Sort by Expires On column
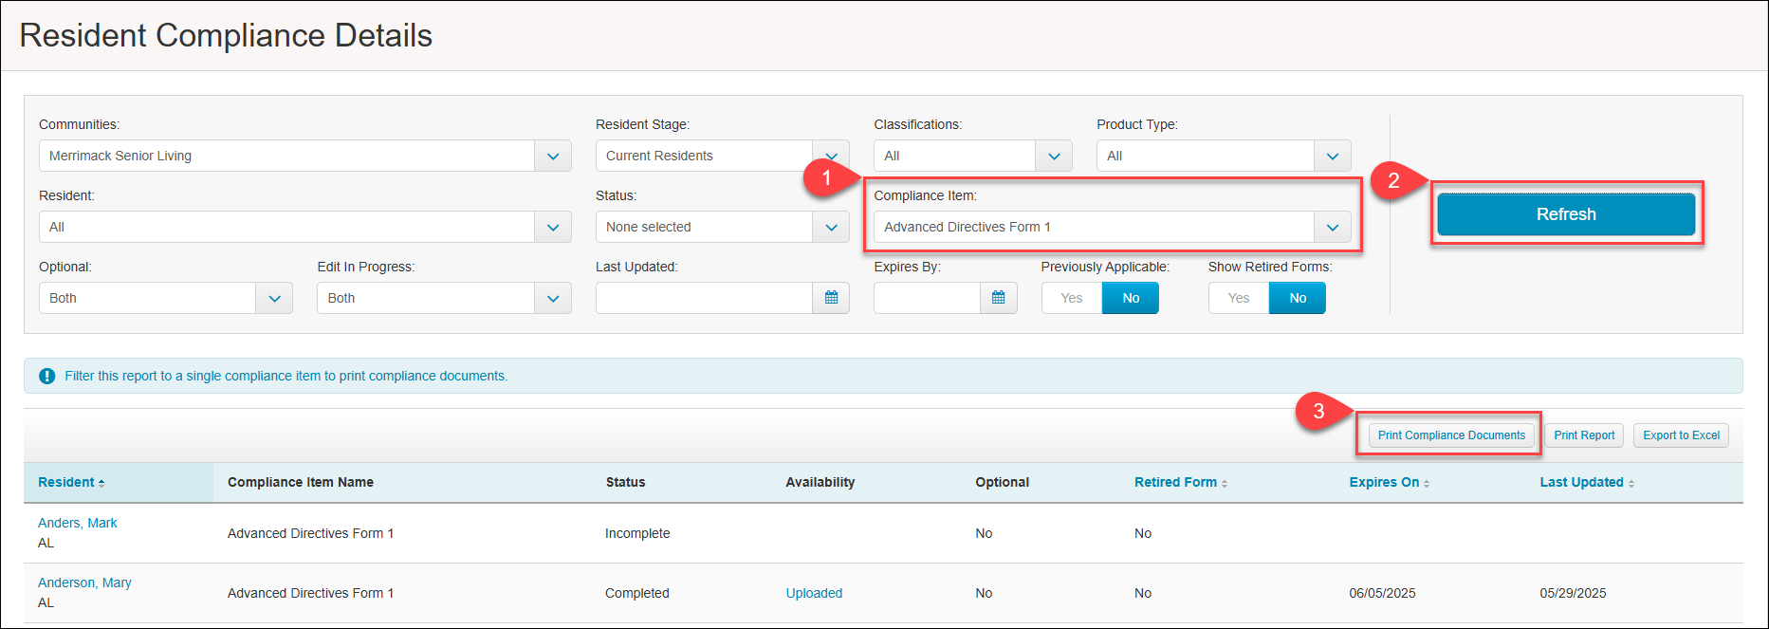The height and width of the screenshot is (629, 1769). tap(1390, 482)
